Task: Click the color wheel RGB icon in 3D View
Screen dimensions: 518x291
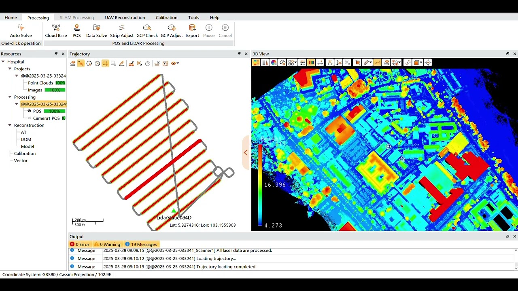Action: [274, 63]
